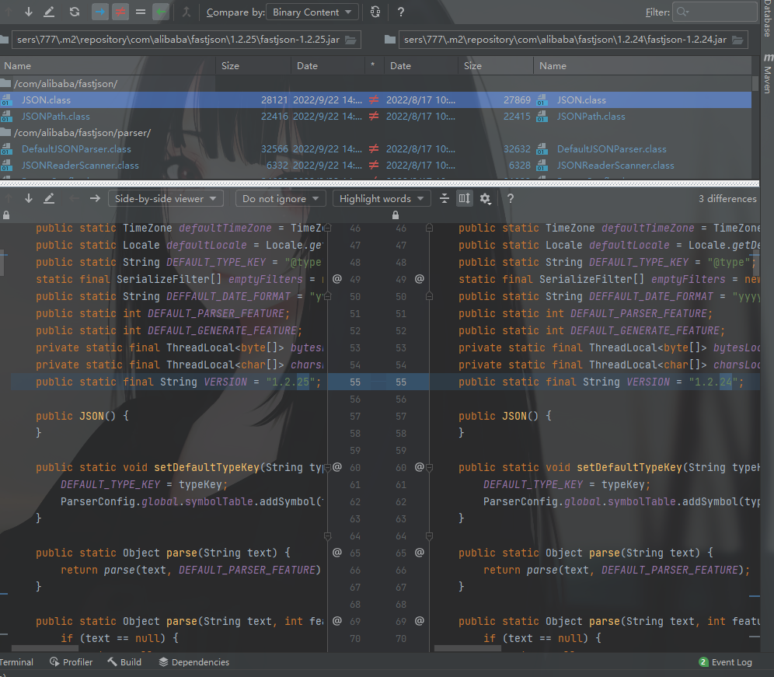Select left JSONPath.class row
The height and width of the screenshot is (677, 774).
coord(55,117)
